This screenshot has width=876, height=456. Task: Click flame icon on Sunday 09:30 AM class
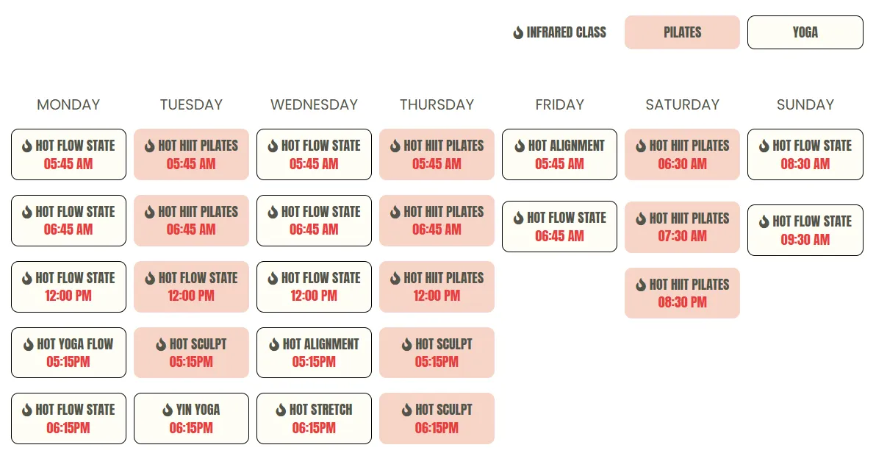pos(764,222)
